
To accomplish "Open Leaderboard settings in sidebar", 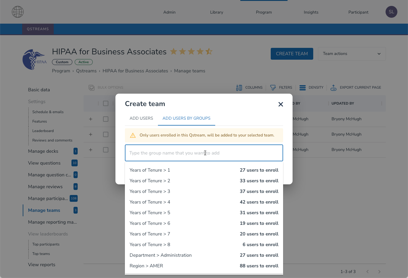I will (x=43, y=131).
